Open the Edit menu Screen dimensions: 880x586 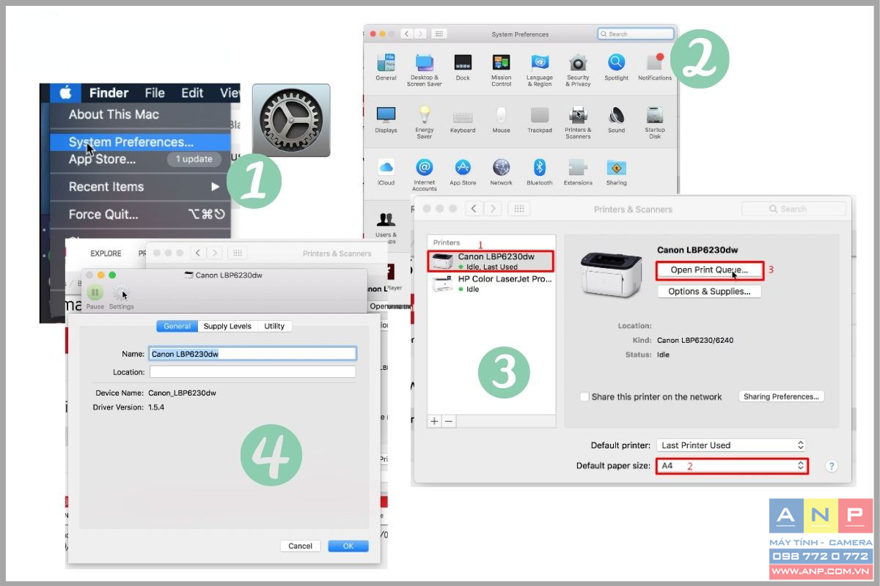pos(192,93)
